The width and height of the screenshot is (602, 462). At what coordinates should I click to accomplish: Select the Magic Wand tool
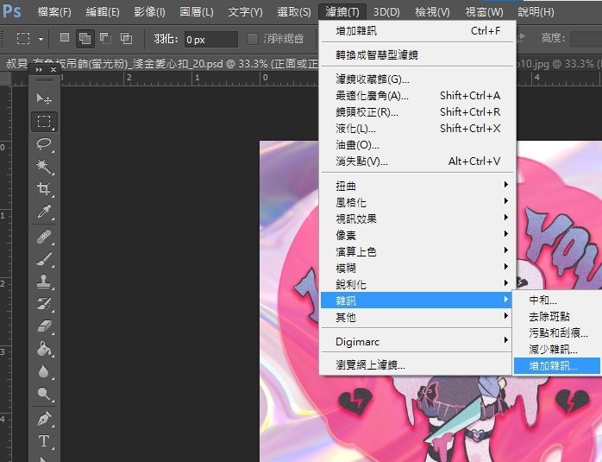pyautogui.click(x=44, y=166)
